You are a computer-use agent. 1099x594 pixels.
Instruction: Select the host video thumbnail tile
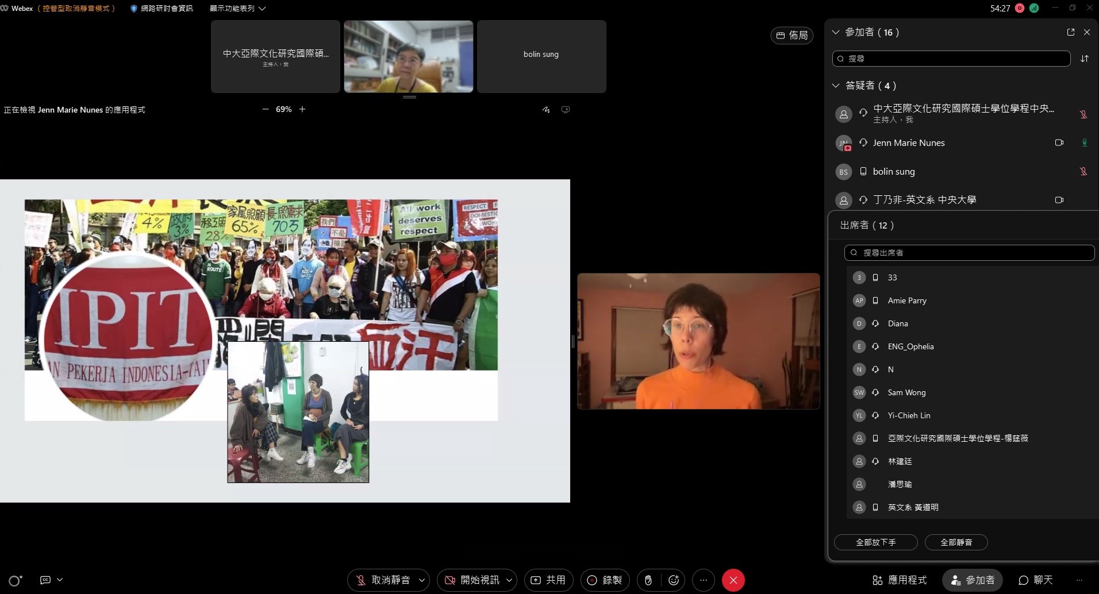408,56
